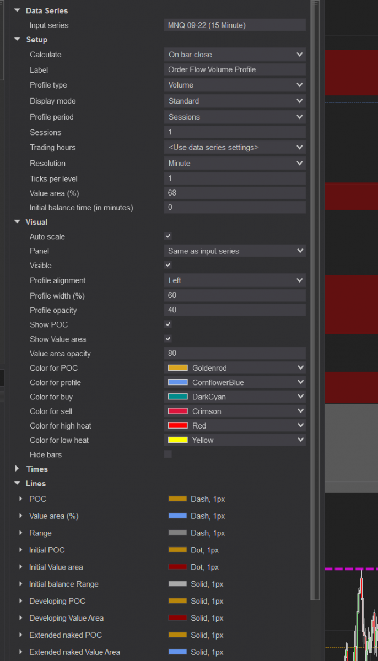This screenshot has height=661, width=378.
Task: Expand the Times section
Action: tap(17, 469)
